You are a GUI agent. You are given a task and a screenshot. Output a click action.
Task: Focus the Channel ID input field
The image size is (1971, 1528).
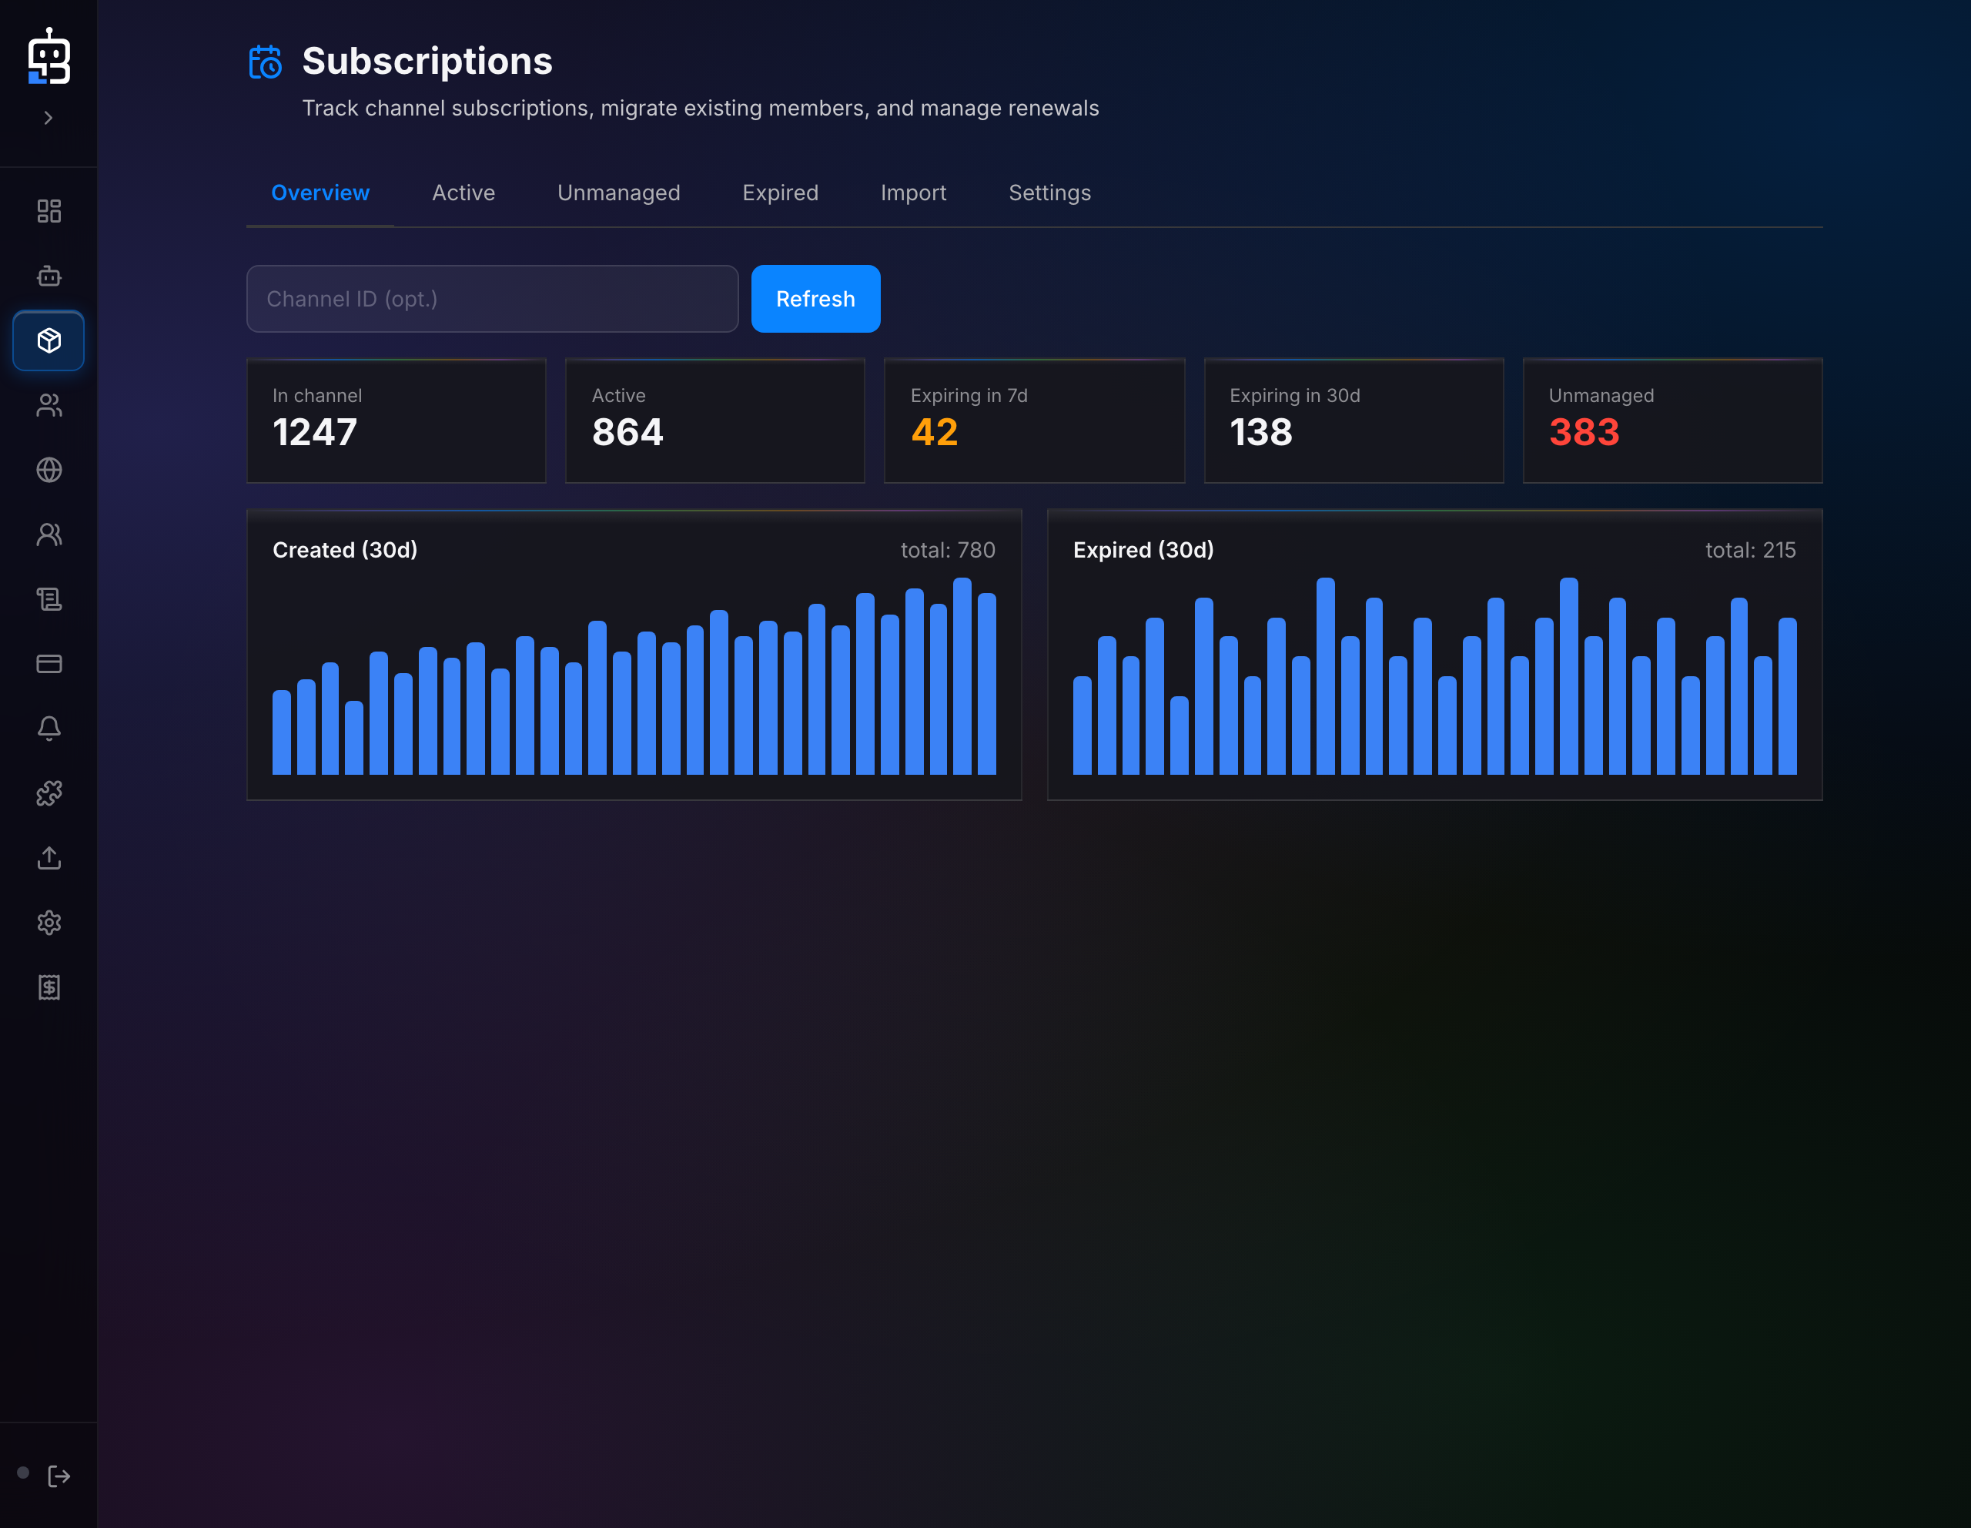492,299
